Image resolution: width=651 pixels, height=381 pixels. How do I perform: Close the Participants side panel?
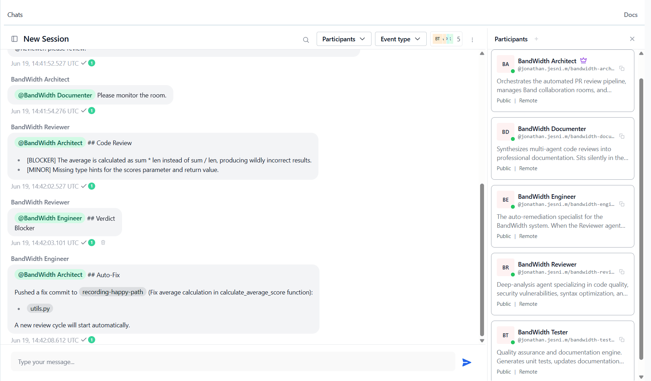pos(632,39)
